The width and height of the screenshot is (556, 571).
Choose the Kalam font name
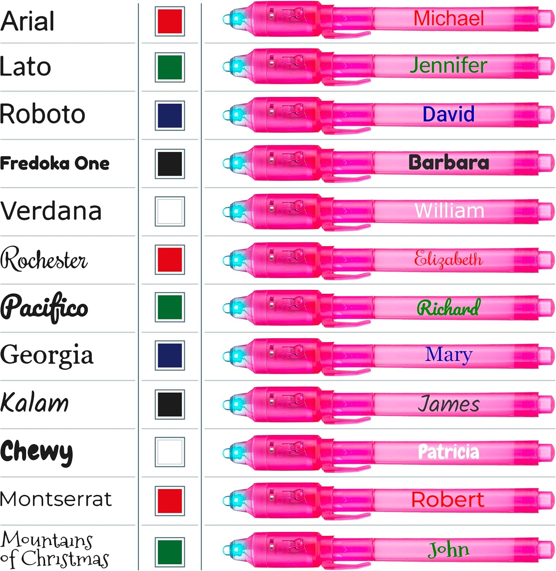(x=35, y=403)
